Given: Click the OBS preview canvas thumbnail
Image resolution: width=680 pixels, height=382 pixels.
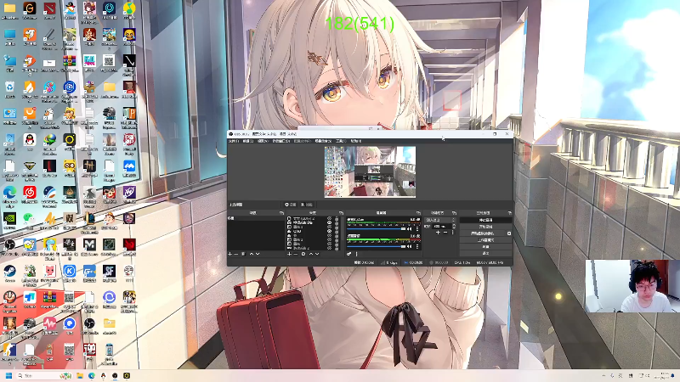Looking at the screenshot, I should pyautogui.click(x=370, y=171).
